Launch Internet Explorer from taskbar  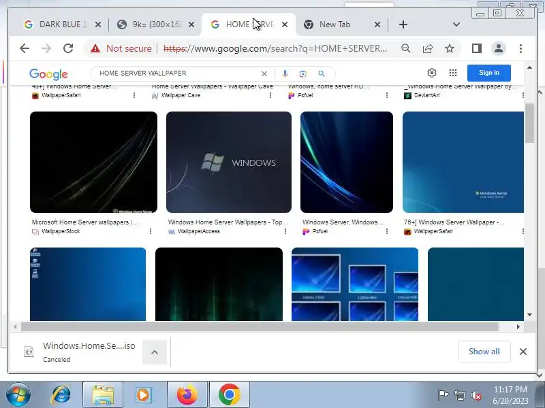(61, 394)
